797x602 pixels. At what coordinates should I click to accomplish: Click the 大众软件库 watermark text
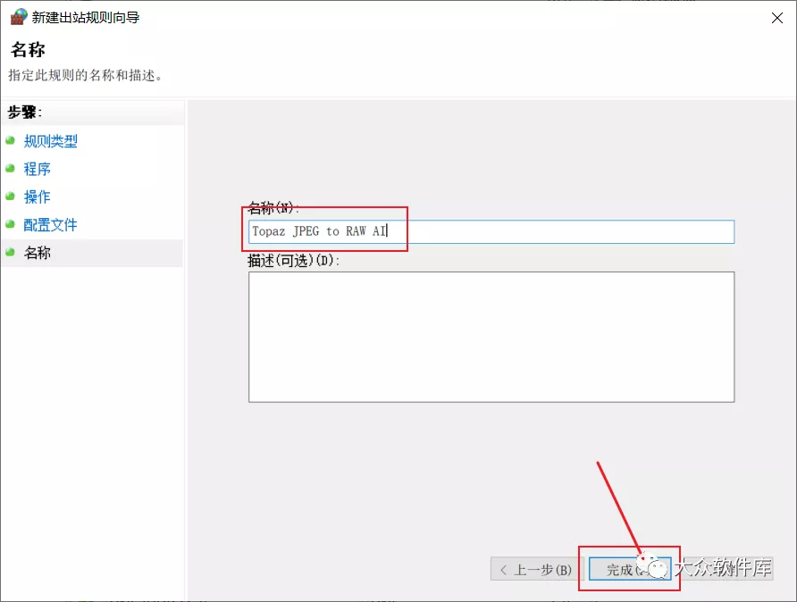click(x=722, y=568)
